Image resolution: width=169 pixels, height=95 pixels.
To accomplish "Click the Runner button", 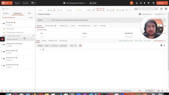I will 25,3.
